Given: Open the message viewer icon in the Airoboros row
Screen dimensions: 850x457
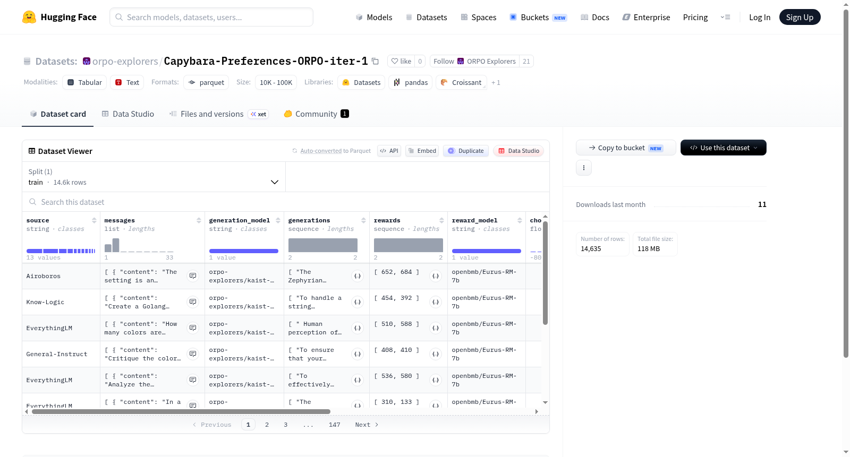Looking at the screenshot, I should [x=193, y=276].
